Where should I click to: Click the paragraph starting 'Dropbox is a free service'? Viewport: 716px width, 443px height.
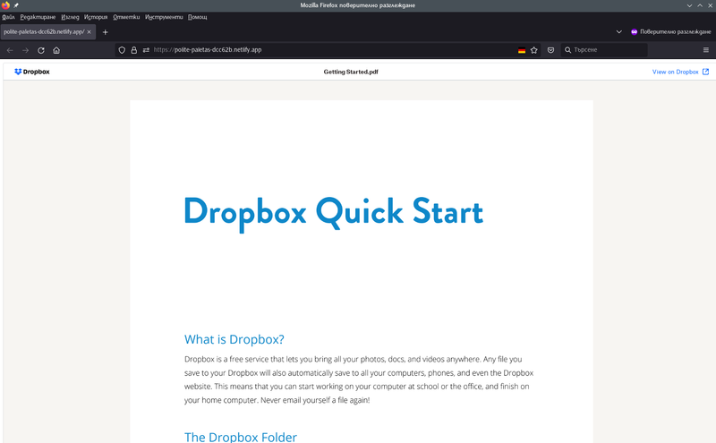(x=359, y=379)
